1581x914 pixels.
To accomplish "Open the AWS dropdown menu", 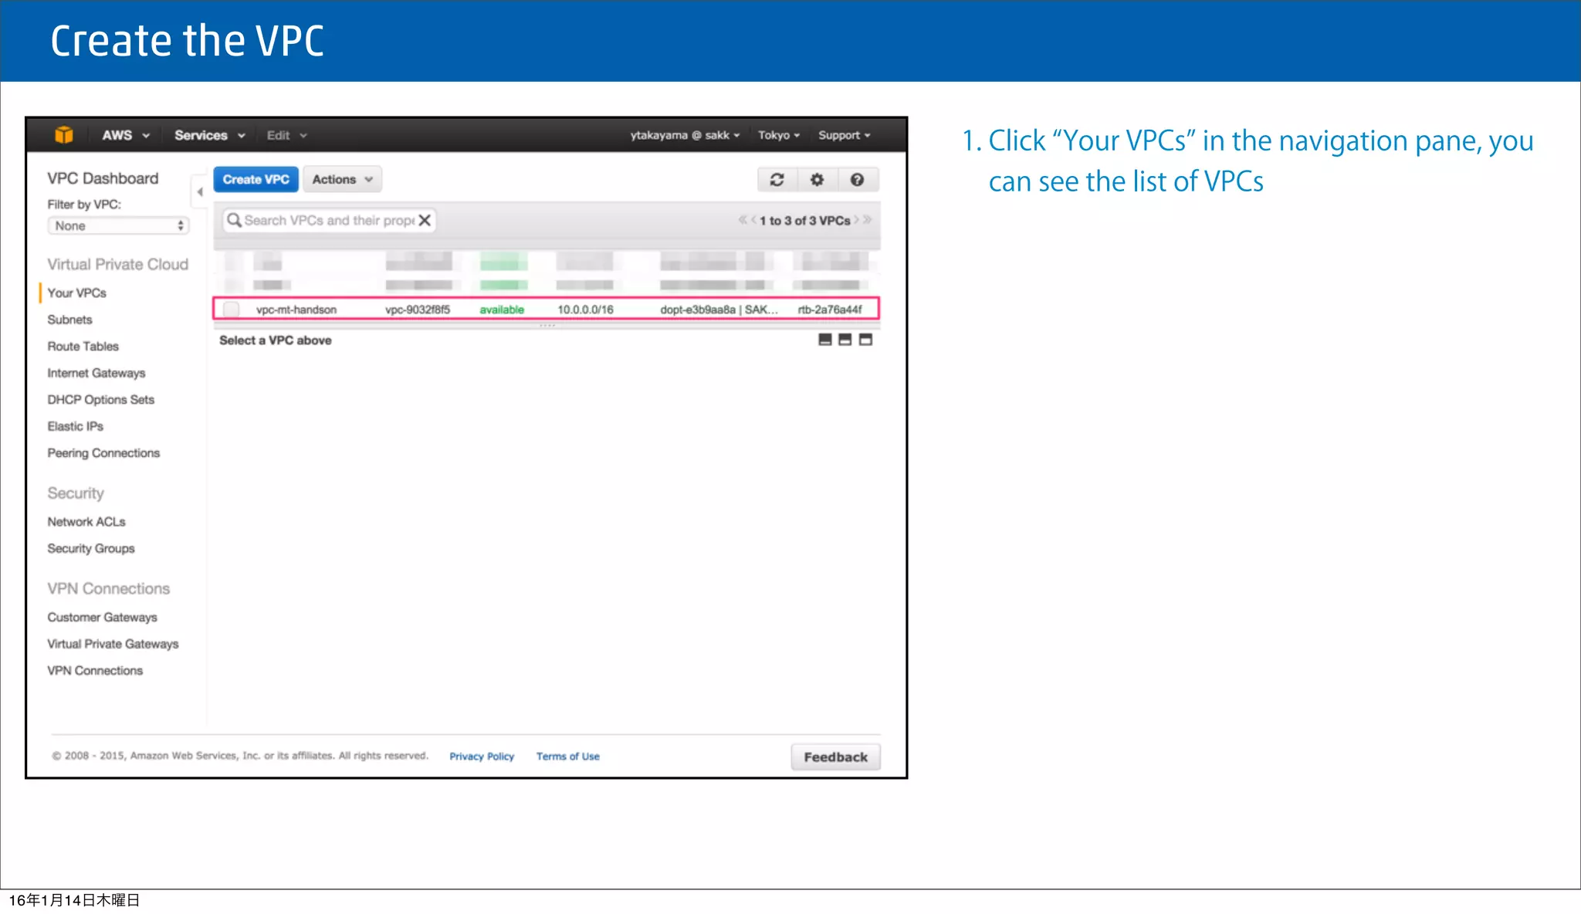I will (126, 135).
